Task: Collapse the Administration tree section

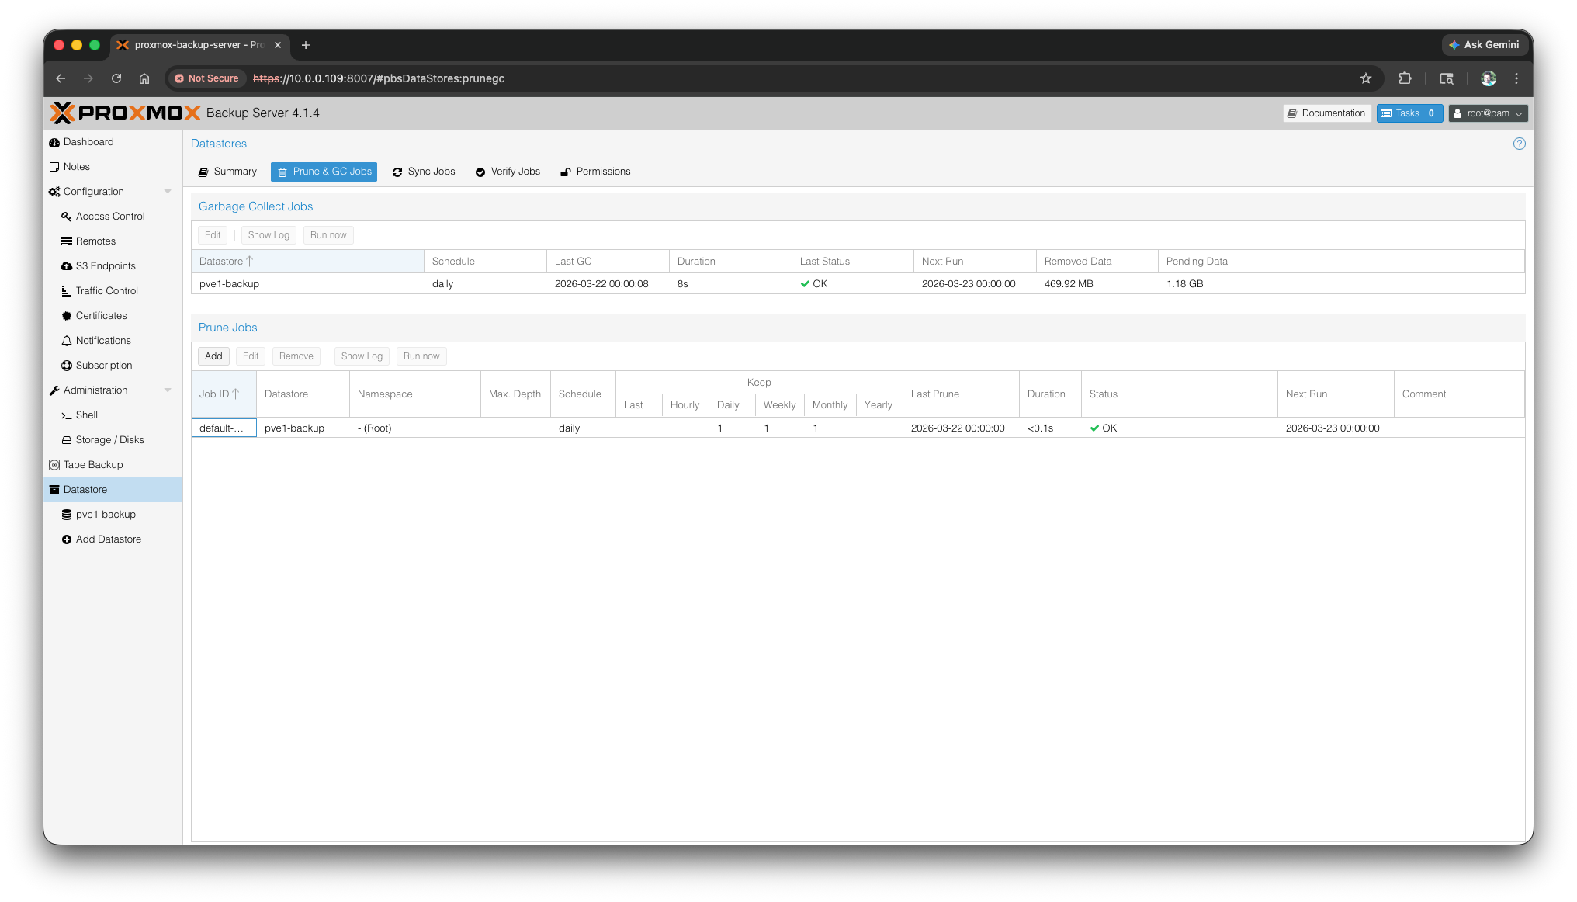Action: (x=168, y=390)
